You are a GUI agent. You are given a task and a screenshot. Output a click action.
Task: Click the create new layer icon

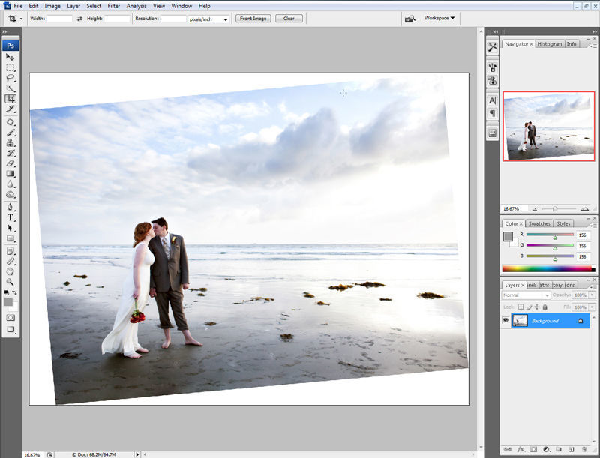click(x=572, y=449)
